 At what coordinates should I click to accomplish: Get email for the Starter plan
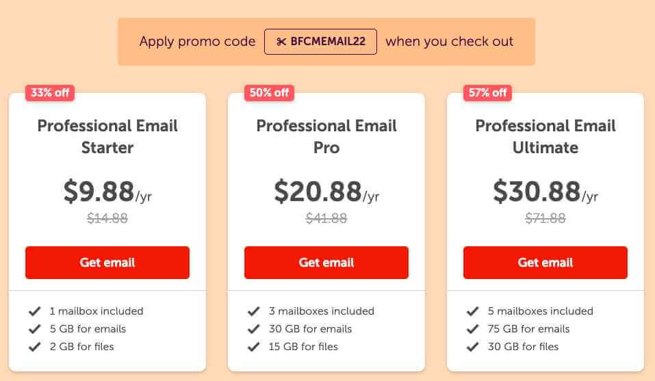[x=107, y=263]
